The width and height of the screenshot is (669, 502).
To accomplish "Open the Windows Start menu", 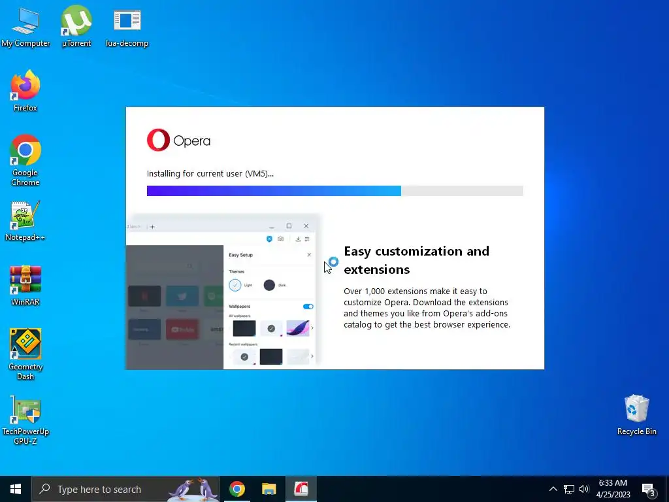I will (x=16, y=489).
